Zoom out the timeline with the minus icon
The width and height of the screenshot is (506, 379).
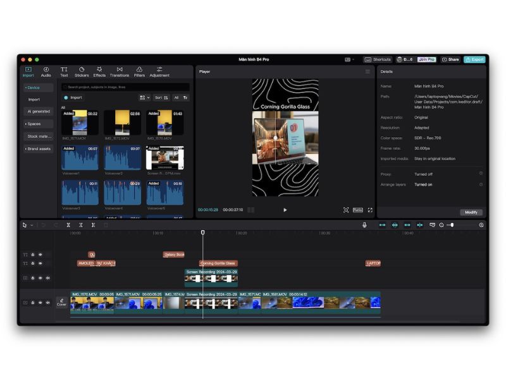coord(441,225)
